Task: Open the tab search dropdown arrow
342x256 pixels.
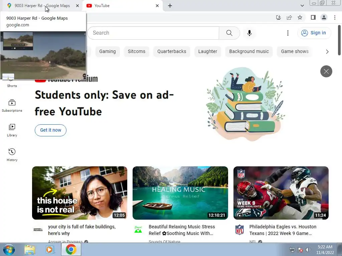Action: coord(302,6)
